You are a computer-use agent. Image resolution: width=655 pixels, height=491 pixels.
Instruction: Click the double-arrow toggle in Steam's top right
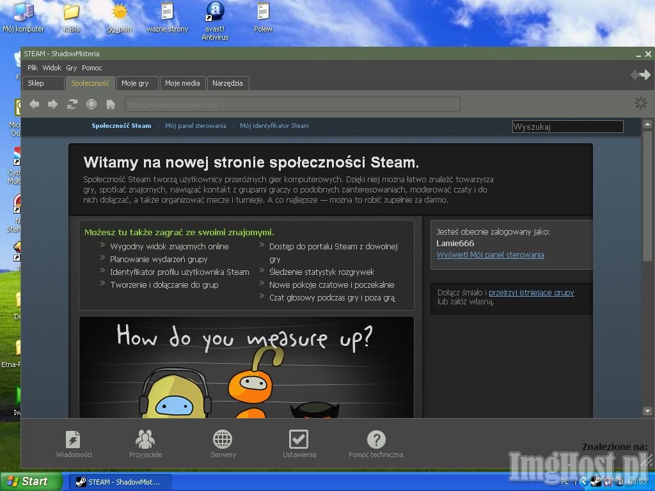click(x=640, y=75)
